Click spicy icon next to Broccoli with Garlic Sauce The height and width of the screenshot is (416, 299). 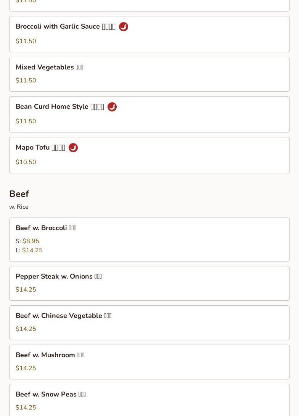(123, 27)
